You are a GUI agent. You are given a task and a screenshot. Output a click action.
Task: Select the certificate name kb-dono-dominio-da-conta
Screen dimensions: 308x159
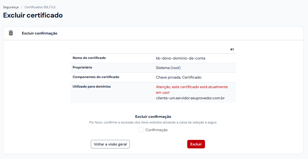tap(181, 58)
